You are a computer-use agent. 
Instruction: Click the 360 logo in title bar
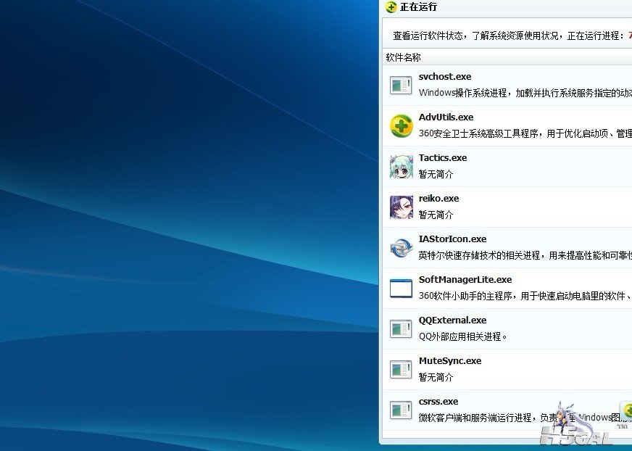391,7
